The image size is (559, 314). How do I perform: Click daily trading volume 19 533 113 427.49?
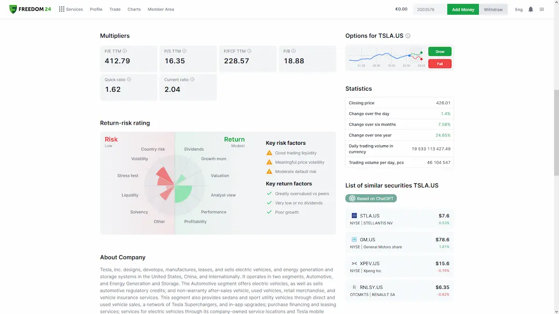431,149
